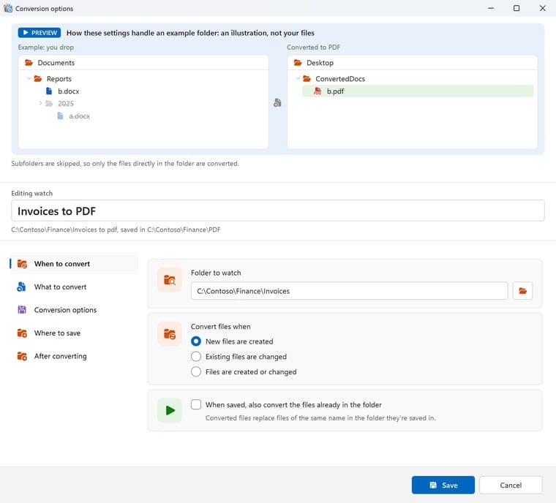Screen dimensions: 556x503
Task: Click the Save button
Action: 443,485
